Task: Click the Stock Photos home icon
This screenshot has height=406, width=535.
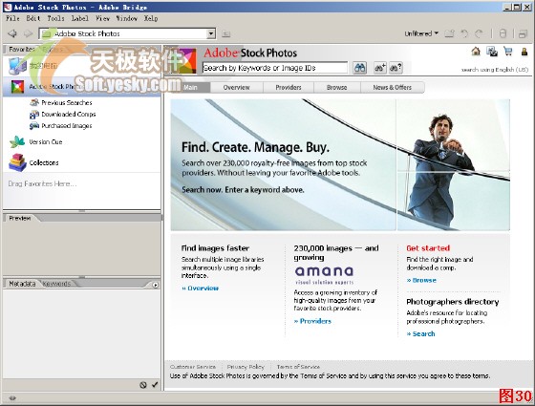Action: click(x=476, y=52)
